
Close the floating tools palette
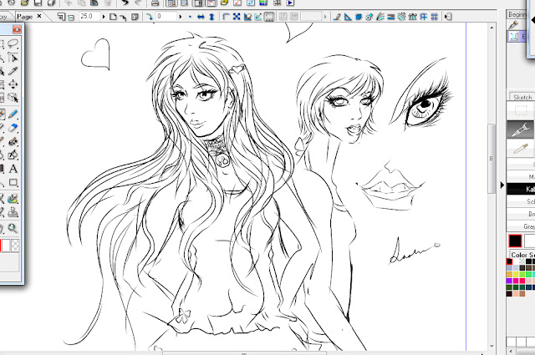pyautogui.click(x=17, y=29)
